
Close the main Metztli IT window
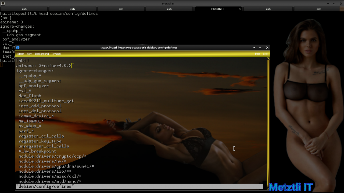point(341,3)
